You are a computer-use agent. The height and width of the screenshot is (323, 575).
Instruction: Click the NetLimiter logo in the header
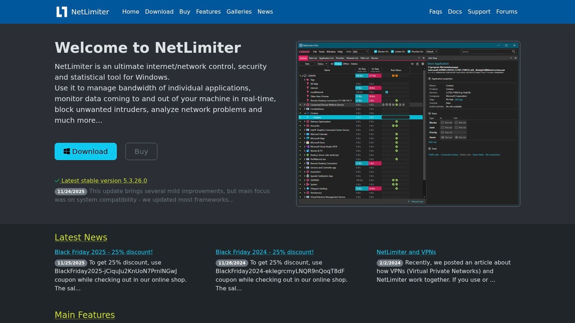pos(83,12)
